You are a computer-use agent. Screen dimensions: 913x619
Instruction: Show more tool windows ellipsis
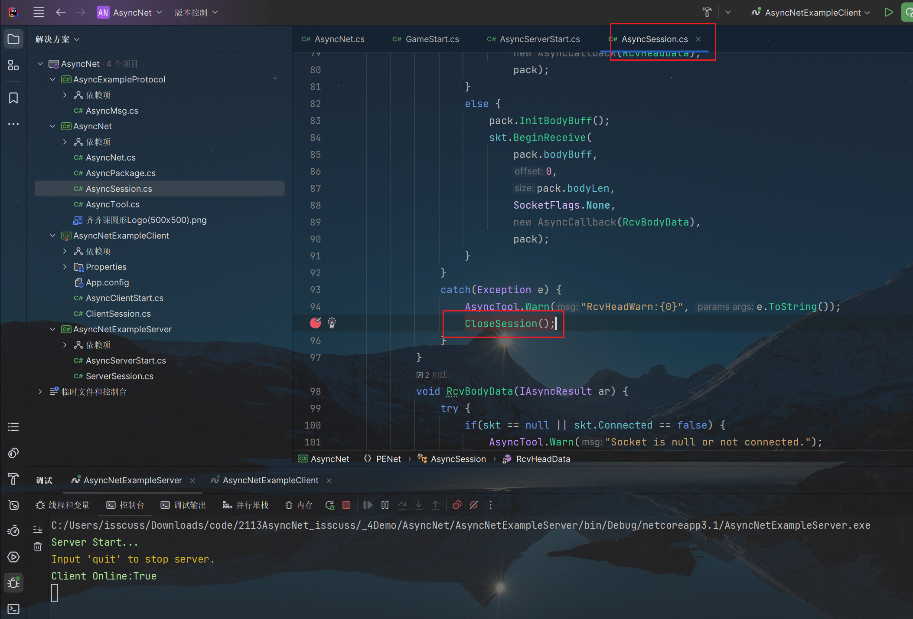13,124
